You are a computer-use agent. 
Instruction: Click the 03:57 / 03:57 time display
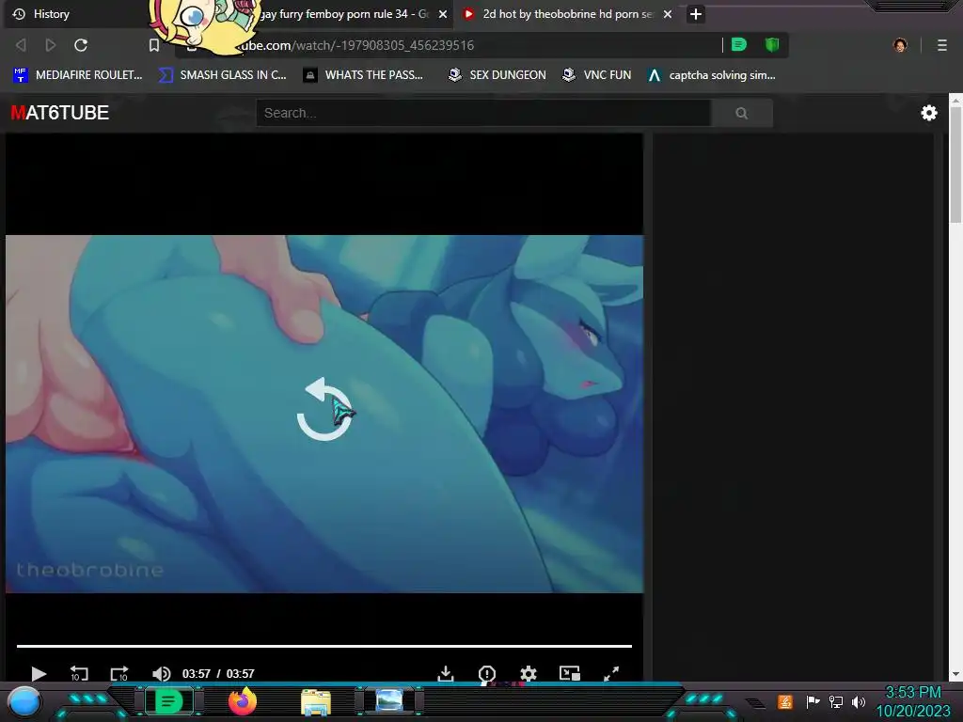click(x=218, y=673)
